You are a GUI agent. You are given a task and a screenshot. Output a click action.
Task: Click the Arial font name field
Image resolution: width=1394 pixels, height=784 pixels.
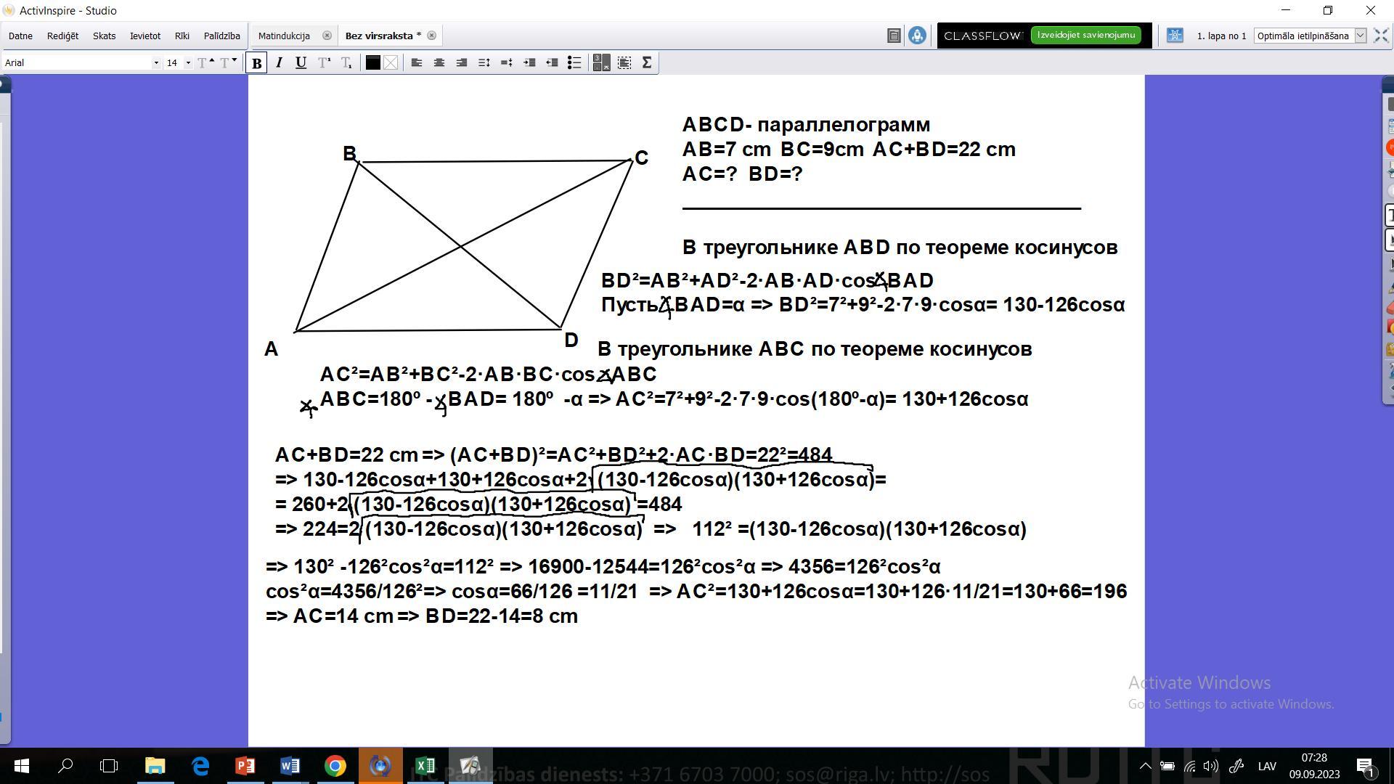pos(77,63)
